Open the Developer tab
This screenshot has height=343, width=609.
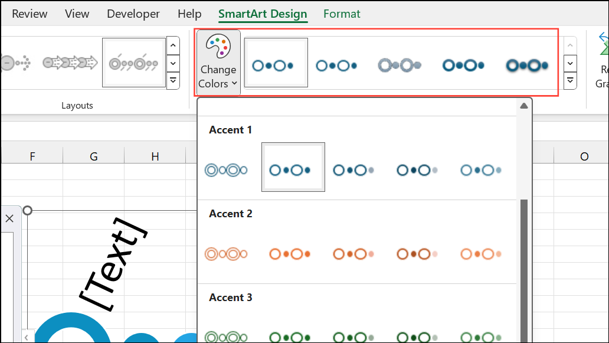coord(133,13)
